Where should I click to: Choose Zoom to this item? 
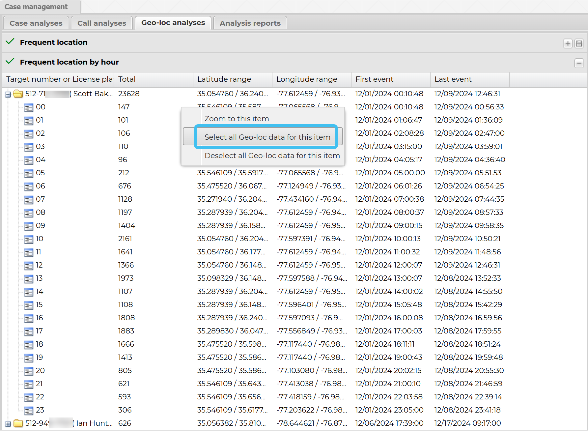tap(237, 119)
